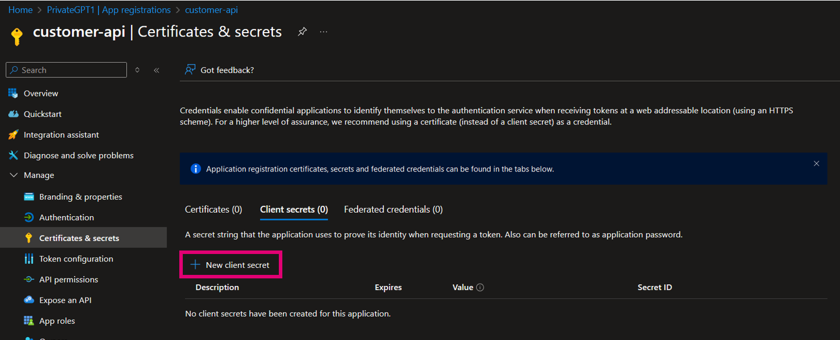Image resolution: width=840 pixels, height=340 pixels.
Task: Click the pin icon beside page title
Action: 302,32
